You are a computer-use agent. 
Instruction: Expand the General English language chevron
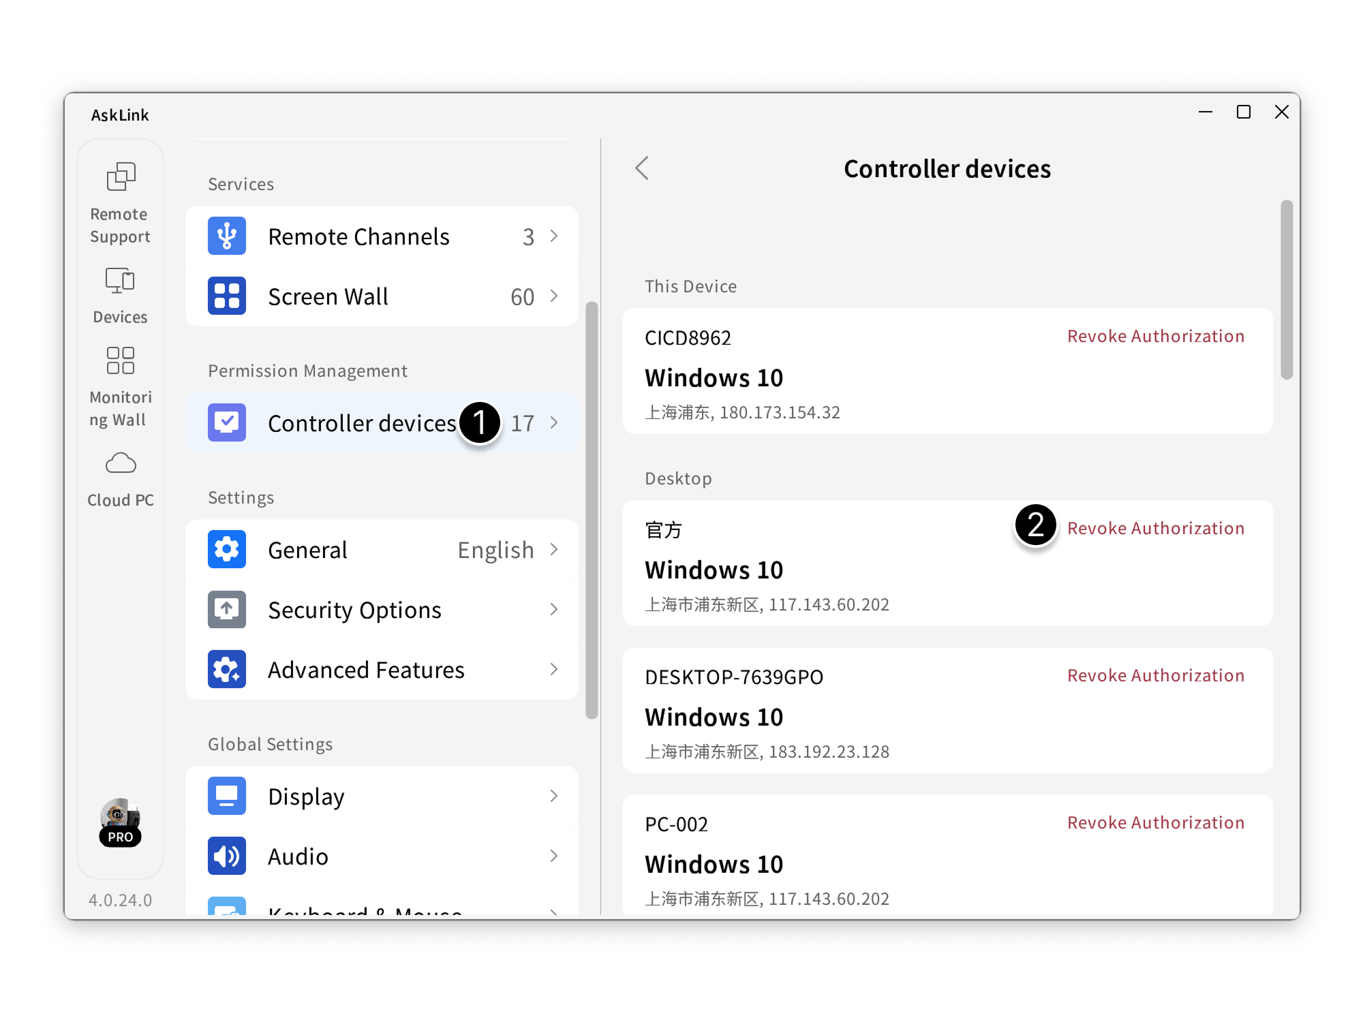coord(554,550)
